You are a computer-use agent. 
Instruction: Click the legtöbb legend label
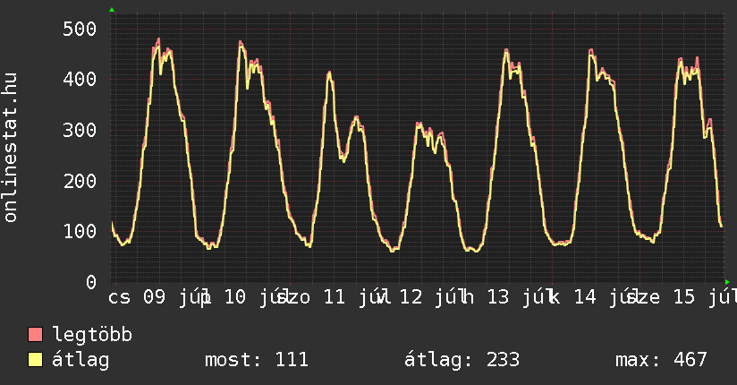tap(92, 334)
